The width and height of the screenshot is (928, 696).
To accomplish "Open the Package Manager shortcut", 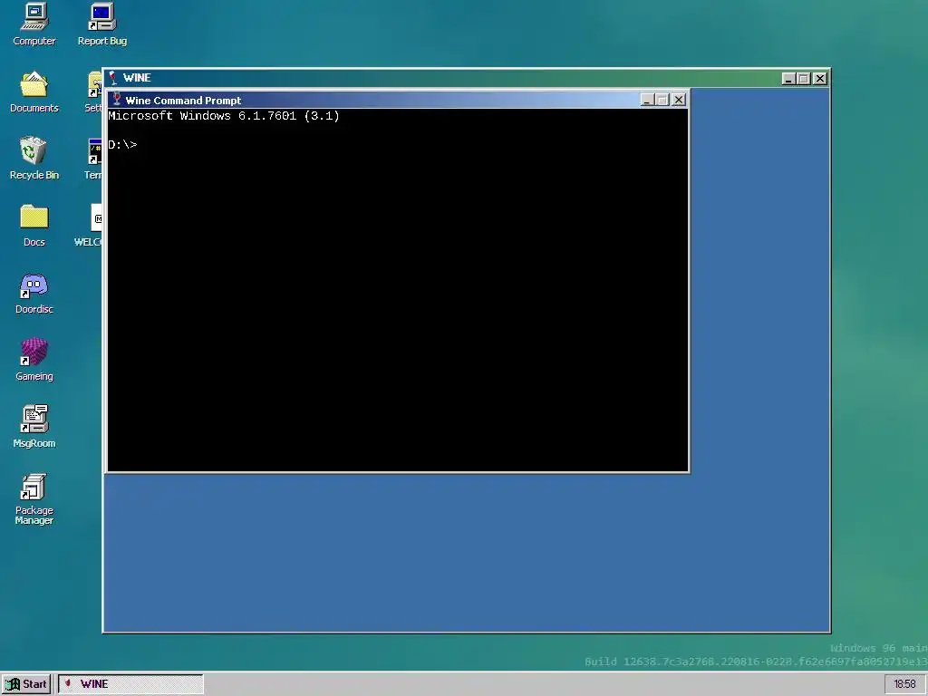I will pos(34,499).
